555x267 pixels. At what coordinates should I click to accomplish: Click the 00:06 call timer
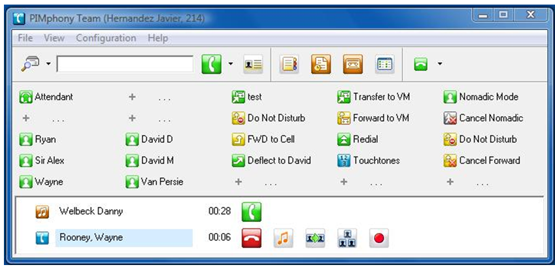pos(220,237)
